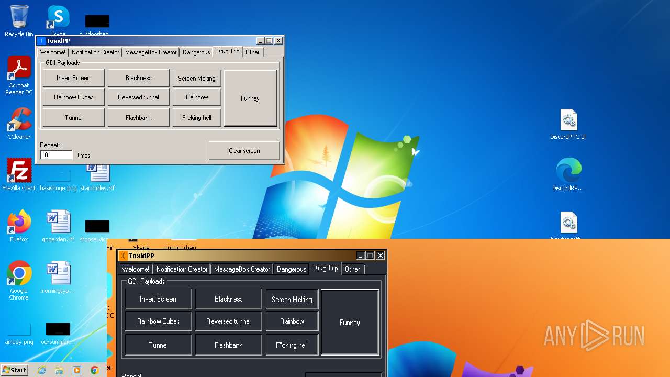
Task: Select the basishuge.png file icon
Action: (58, 181)
